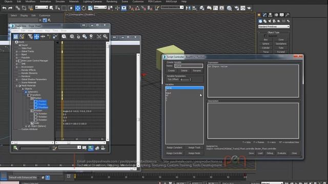The height and width of the screenshot is (184, 328).
Task: Click the Mirror tool icon
Action: point(188,8)
